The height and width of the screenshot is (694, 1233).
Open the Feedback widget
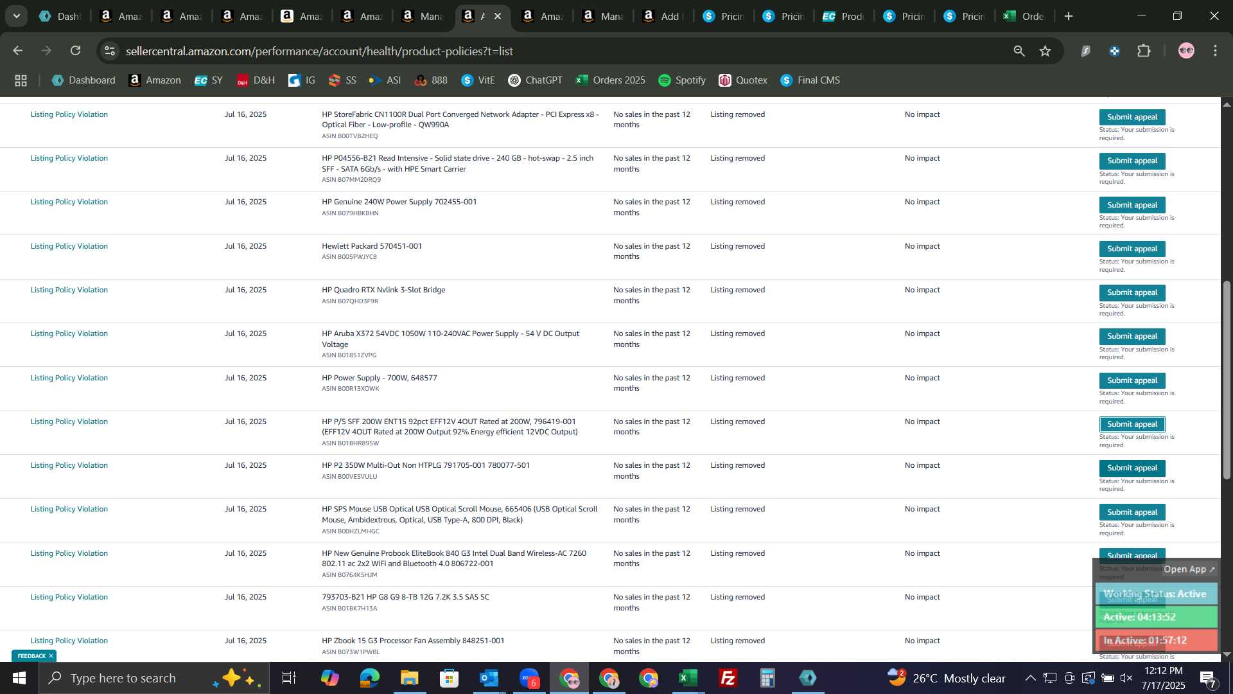[31, 656]
